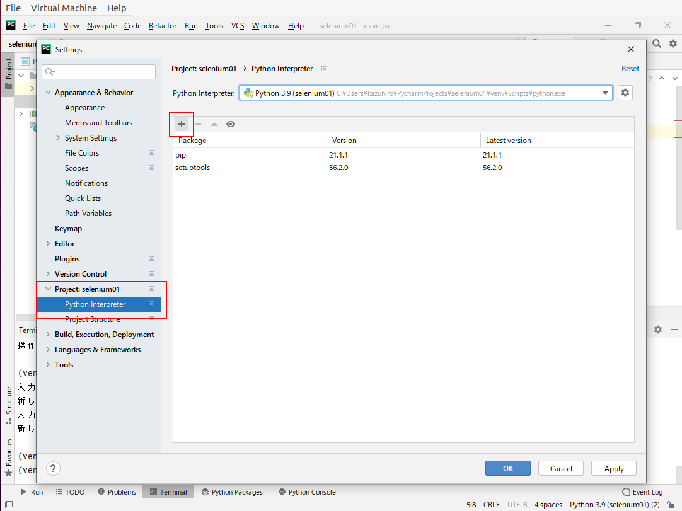Expand the Build, Execution, Deployment section
This screenshot has width=682, height=511.
click(49, 335)
